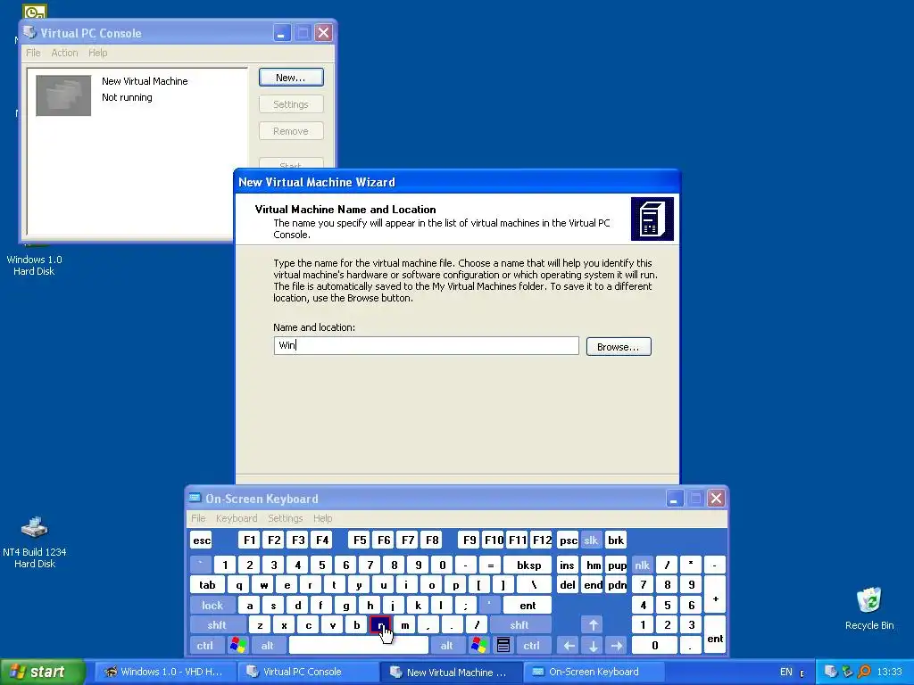Click the F1 key on On-Screen Keyboard
Screen dimensions: 914x685
(250, 540)
